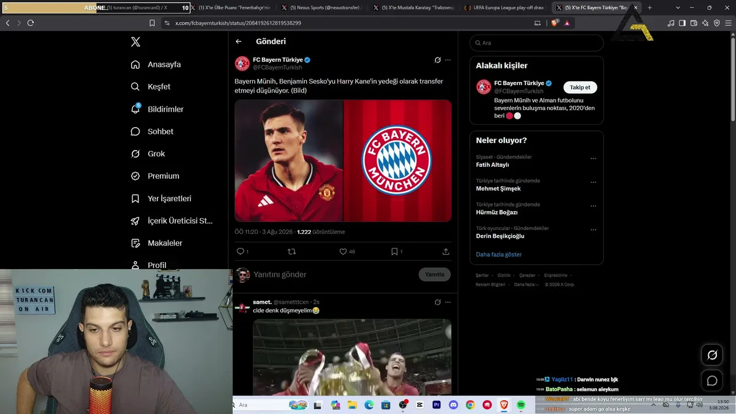
Task: Open a new browser tab
Action: click(x=650, y=7)
